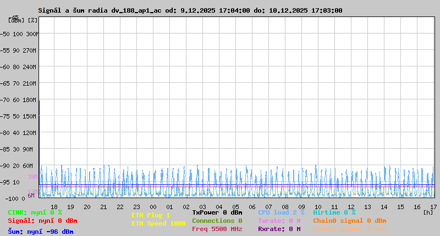Viewport: 440px width, 236px height.
Task: Click the ETH Speed 1000 legend entry
Action: (x=158, y=223)
